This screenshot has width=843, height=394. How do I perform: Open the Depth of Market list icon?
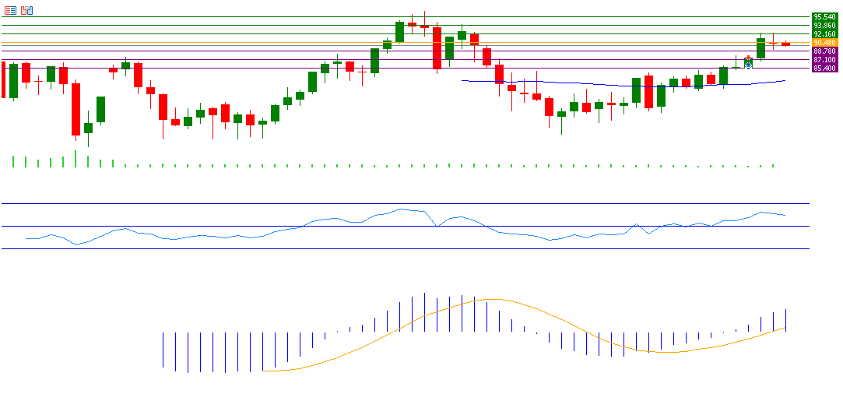pyautogui.click(x=9, y=10)
